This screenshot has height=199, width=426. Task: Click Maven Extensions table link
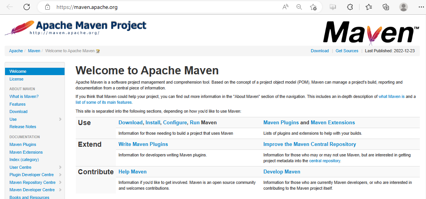(x=333, y=122)
